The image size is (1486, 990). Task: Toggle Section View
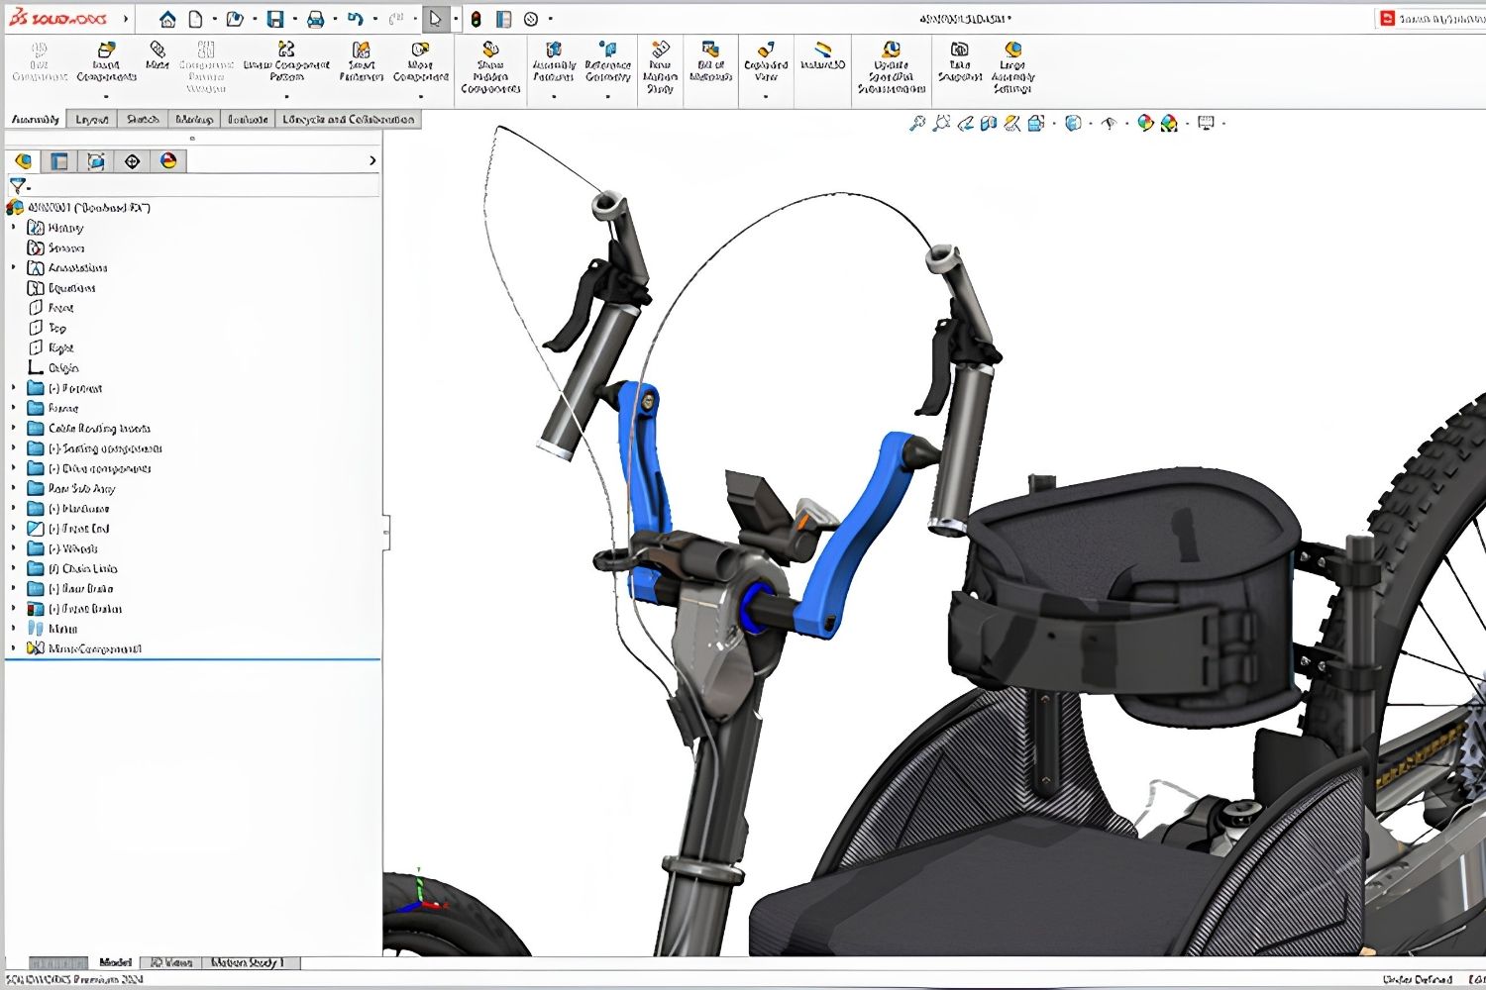point(988,123)
